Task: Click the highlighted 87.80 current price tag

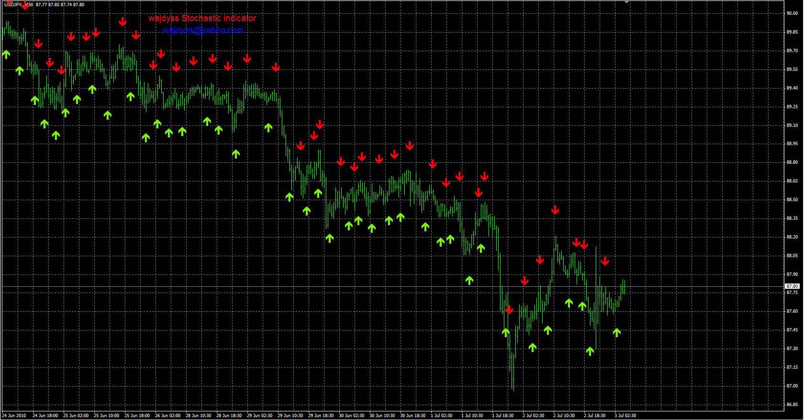Action: 792,286
